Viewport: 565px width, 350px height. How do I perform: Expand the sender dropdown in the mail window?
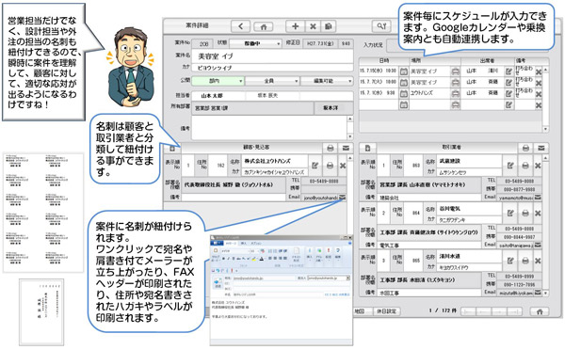pyautogui.click(x=348, y=278)
